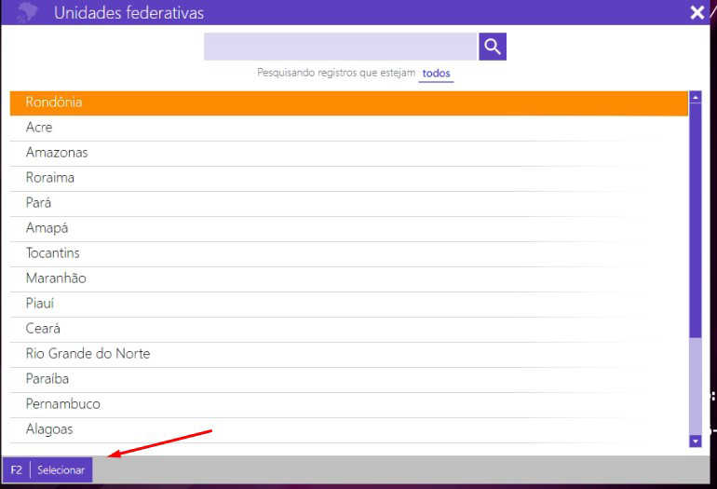The height and width of the screenshot is (489, 717).
Task: Select the Rondônia row
Action: (349, 103)
